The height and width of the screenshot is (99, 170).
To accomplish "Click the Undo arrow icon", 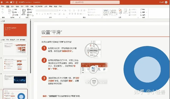I will pos(3,10).
